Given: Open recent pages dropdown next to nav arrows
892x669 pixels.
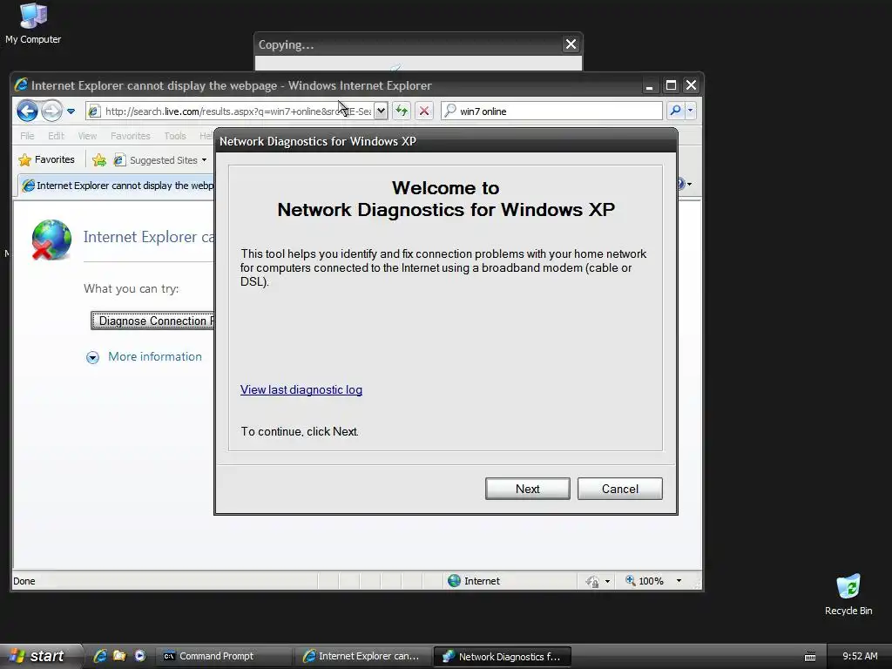Looking at the screenshot, I should (71, 111).
